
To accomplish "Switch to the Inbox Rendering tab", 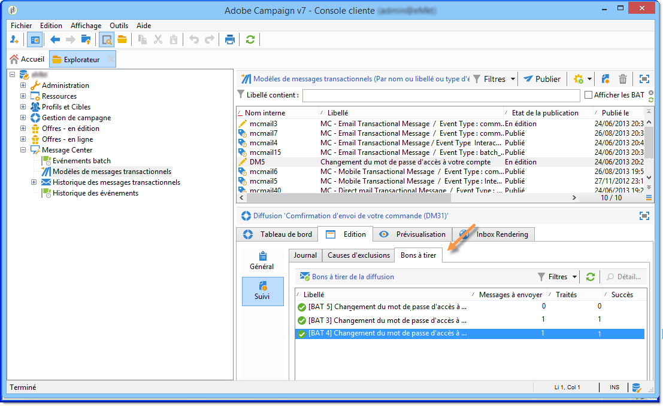I will (494, 234).
